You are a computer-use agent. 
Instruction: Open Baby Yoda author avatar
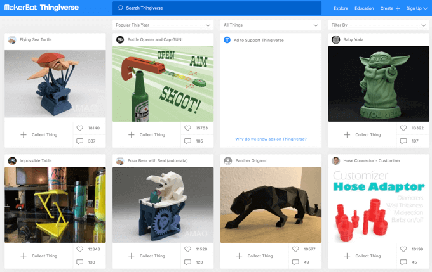point(335,40)
